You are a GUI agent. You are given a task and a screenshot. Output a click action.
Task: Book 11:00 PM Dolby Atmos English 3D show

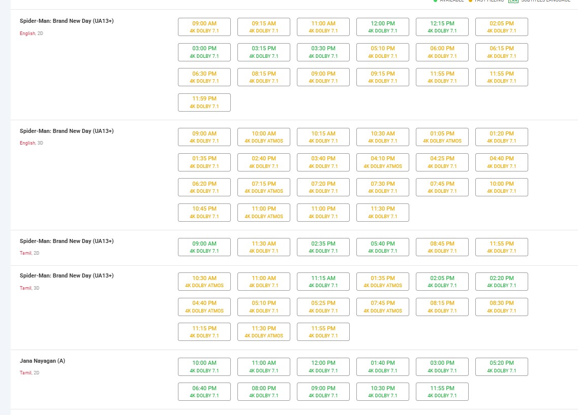tap(263, 213)
